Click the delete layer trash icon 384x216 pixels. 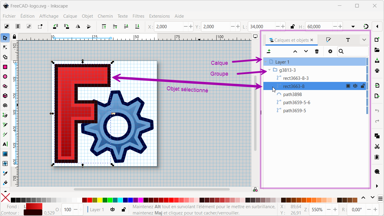[x=317, y=51]
